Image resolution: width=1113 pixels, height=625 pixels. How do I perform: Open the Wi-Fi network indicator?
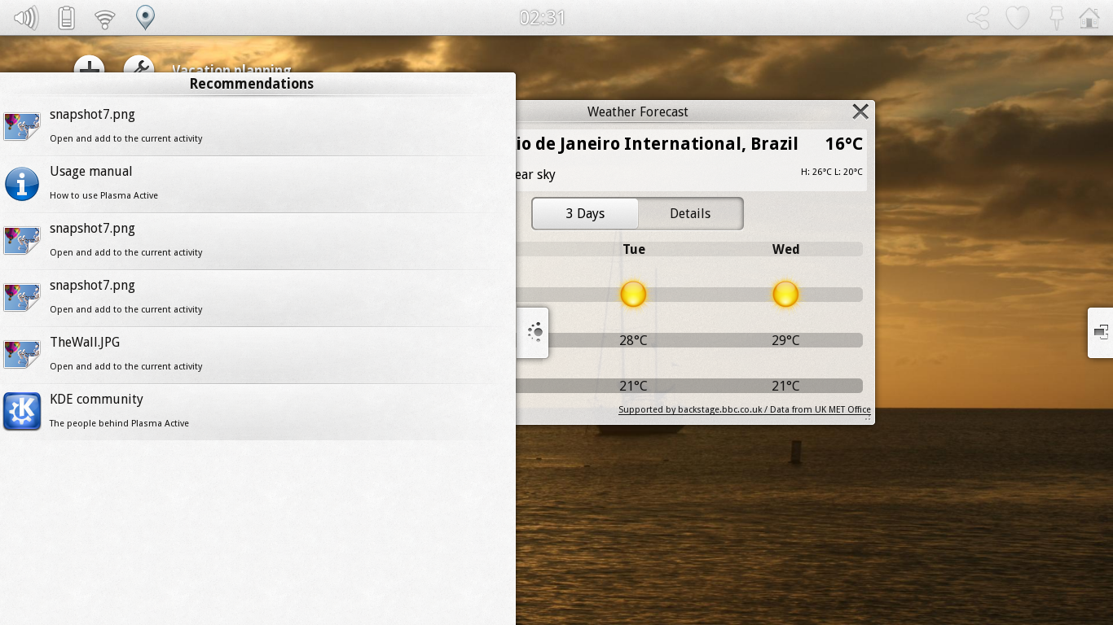pyautogui.click(x=105, y=18)
